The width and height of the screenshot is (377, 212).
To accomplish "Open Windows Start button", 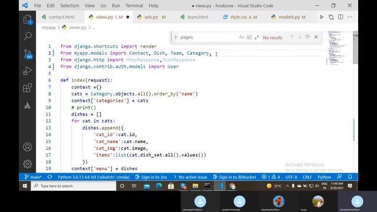I will pos(25,186).
